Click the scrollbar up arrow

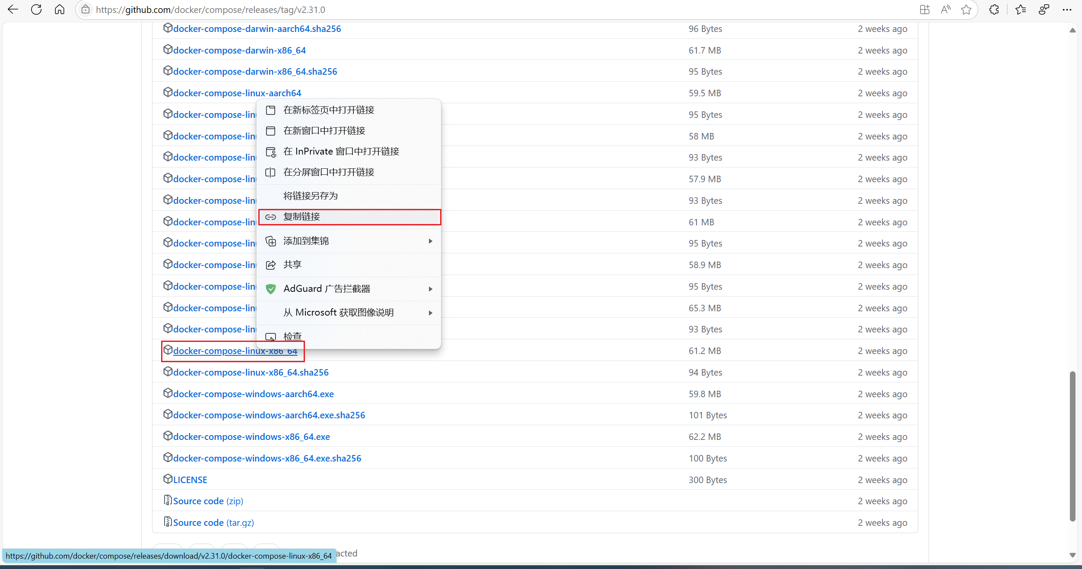[1072, 30]
